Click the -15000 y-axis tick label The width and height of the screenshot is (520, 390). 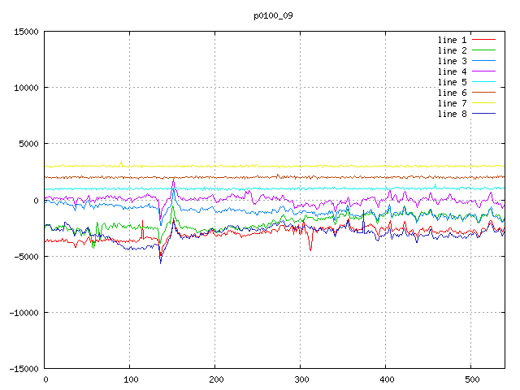pos(23,368)
